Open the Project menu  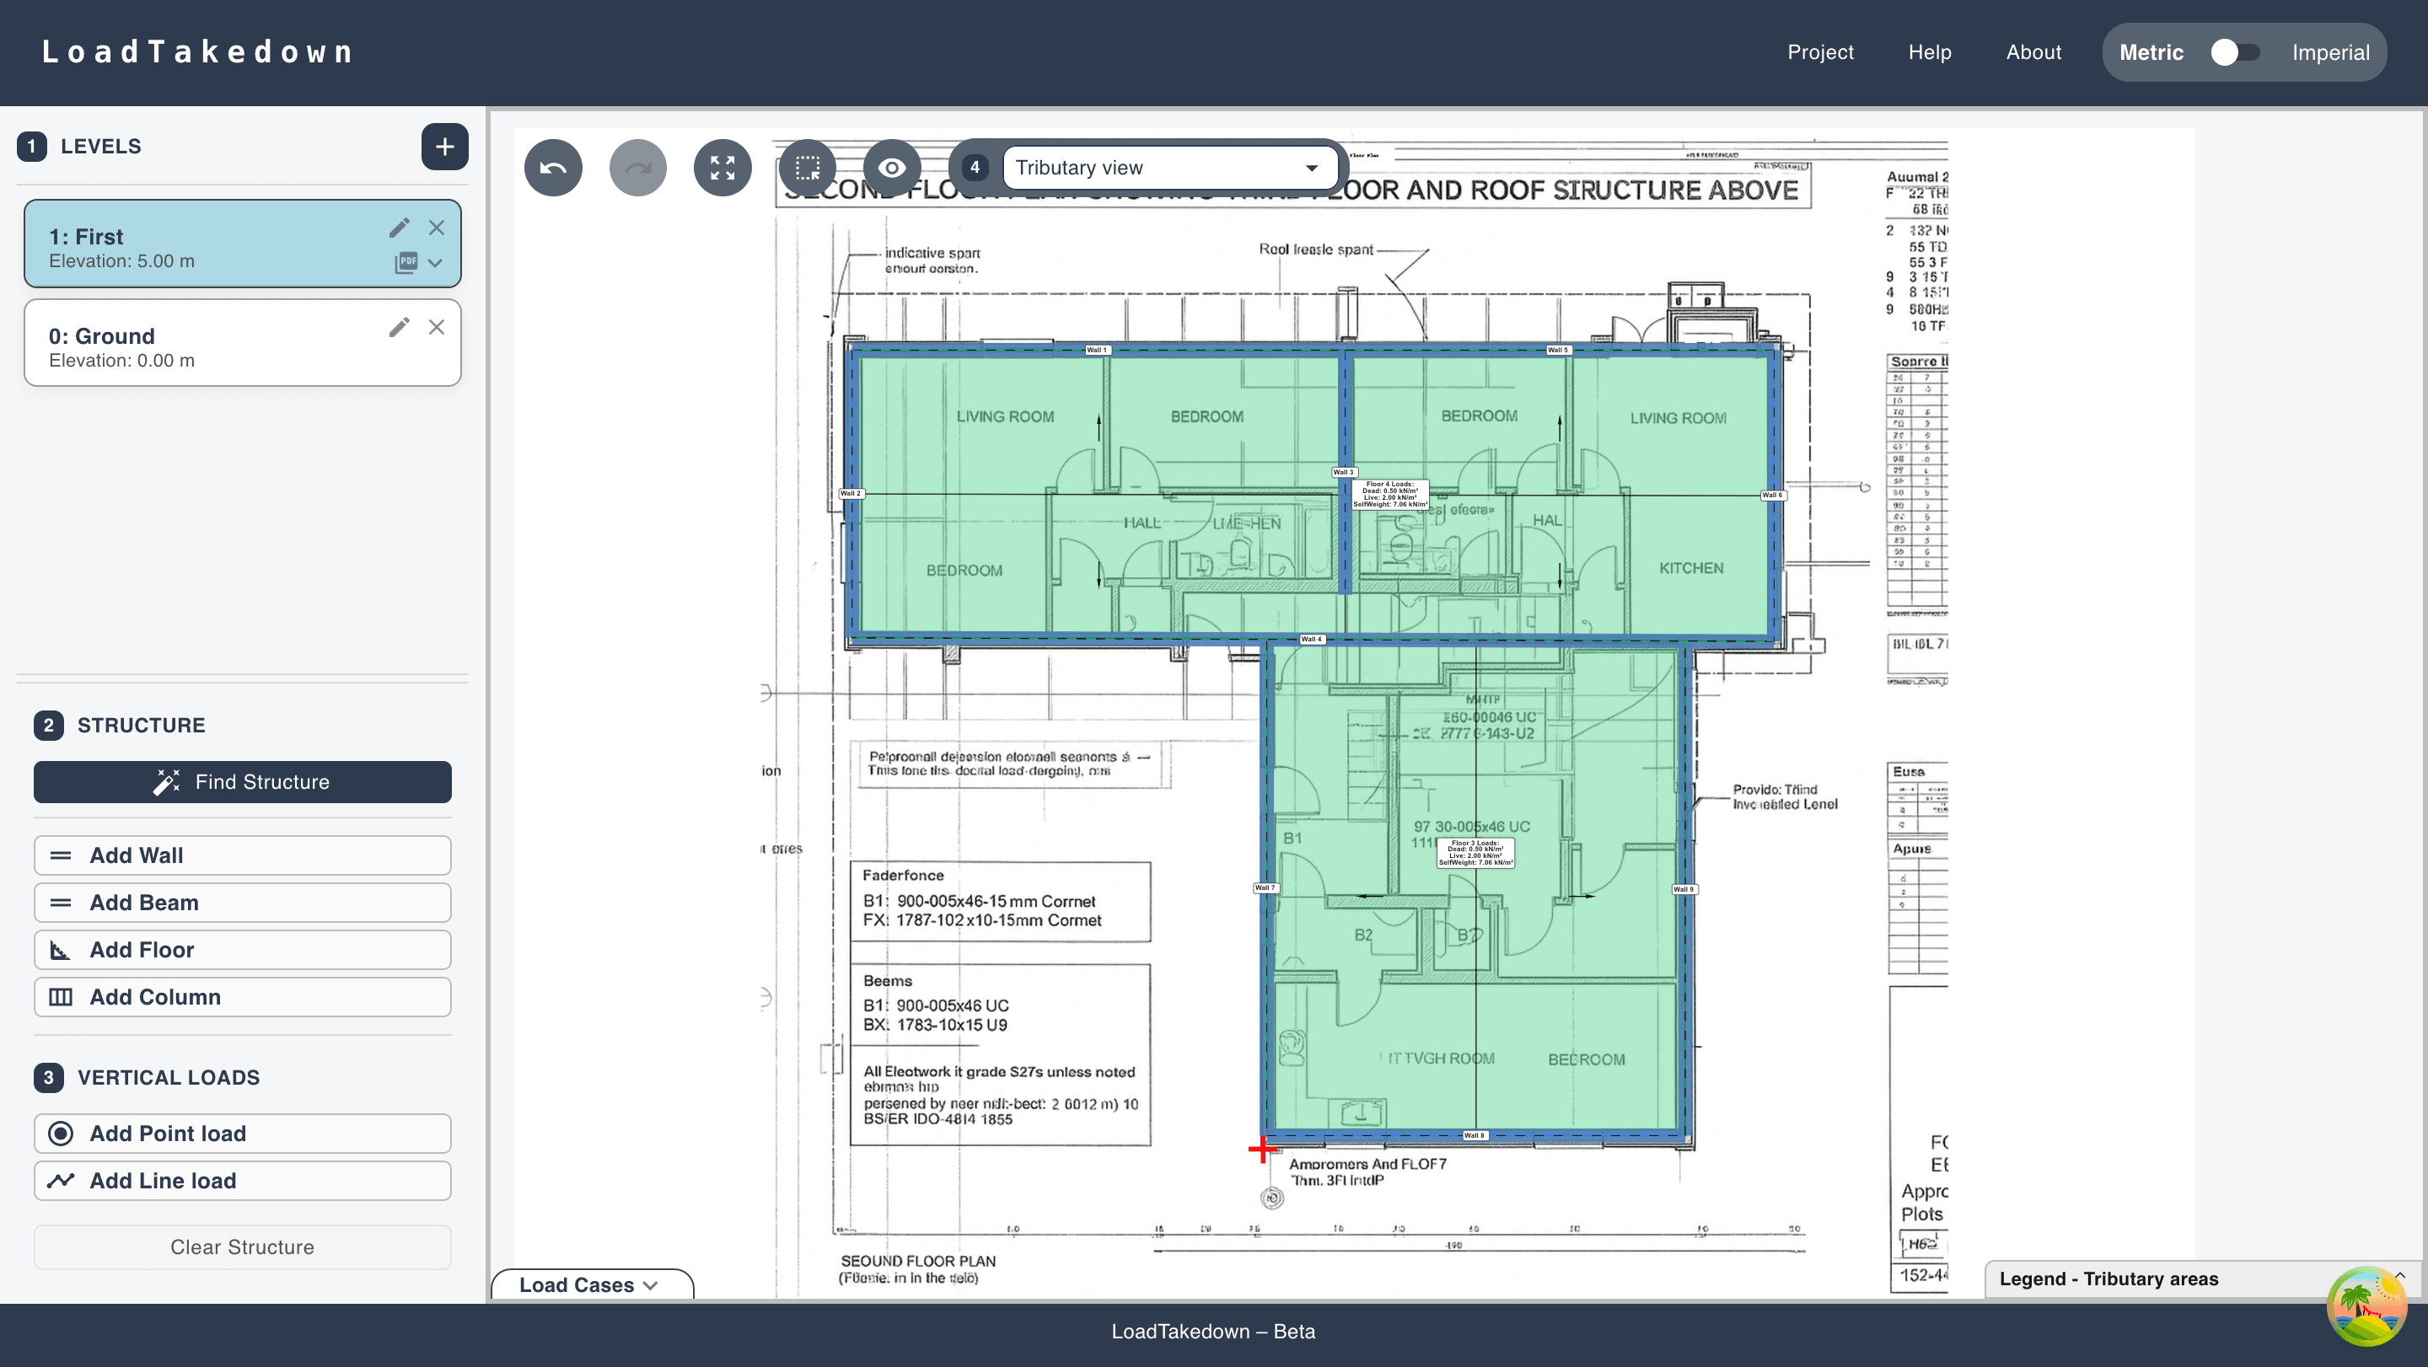(1819, 51)
